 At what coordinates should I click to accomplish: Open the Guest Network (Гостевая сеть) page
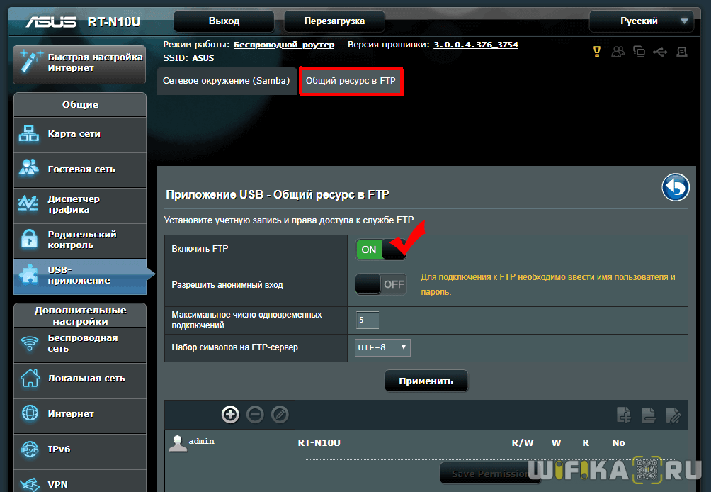80,169
